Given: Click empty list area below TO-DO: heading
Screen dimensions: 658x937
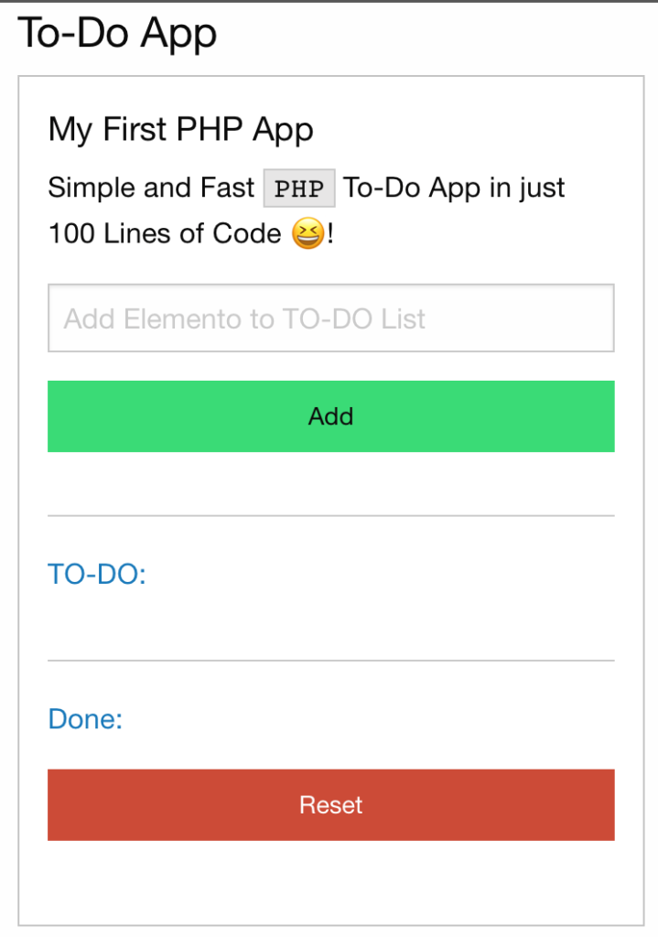Looking at the screenshot, I should pyautogui.click(x=331, y=624).
